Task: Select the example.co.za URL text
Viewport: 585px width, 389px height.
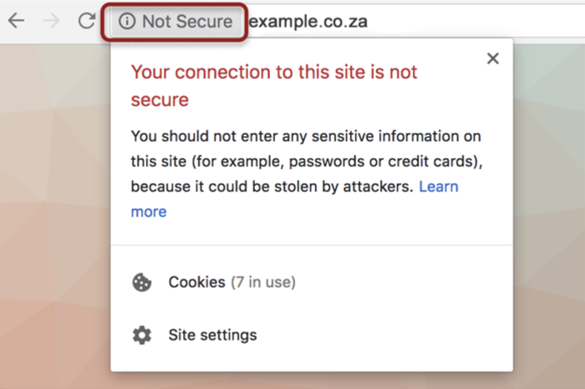Action: point(308,21)
